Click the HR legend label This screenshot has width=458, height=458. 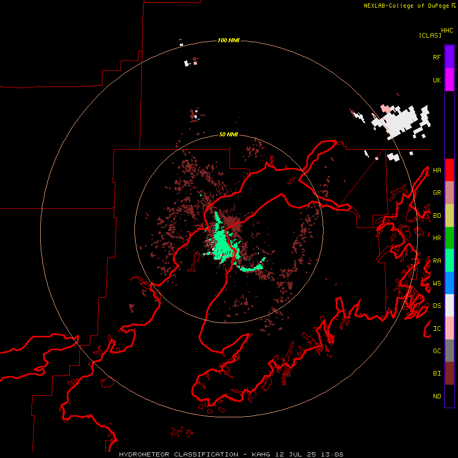tap(437, 238)
